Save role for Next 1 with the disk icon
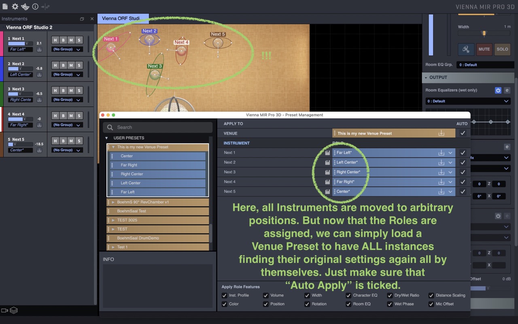Image resolution: width=518 pixels, height=324 pixels. pyautogui.click(x=327, y=153)
